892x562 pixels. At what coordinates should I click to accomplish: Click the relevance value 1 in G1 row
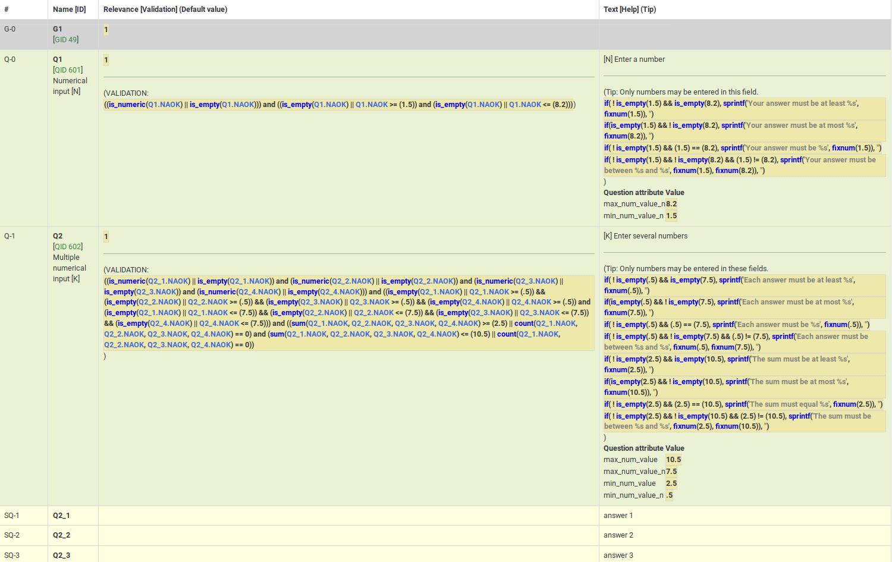[106, 29]
